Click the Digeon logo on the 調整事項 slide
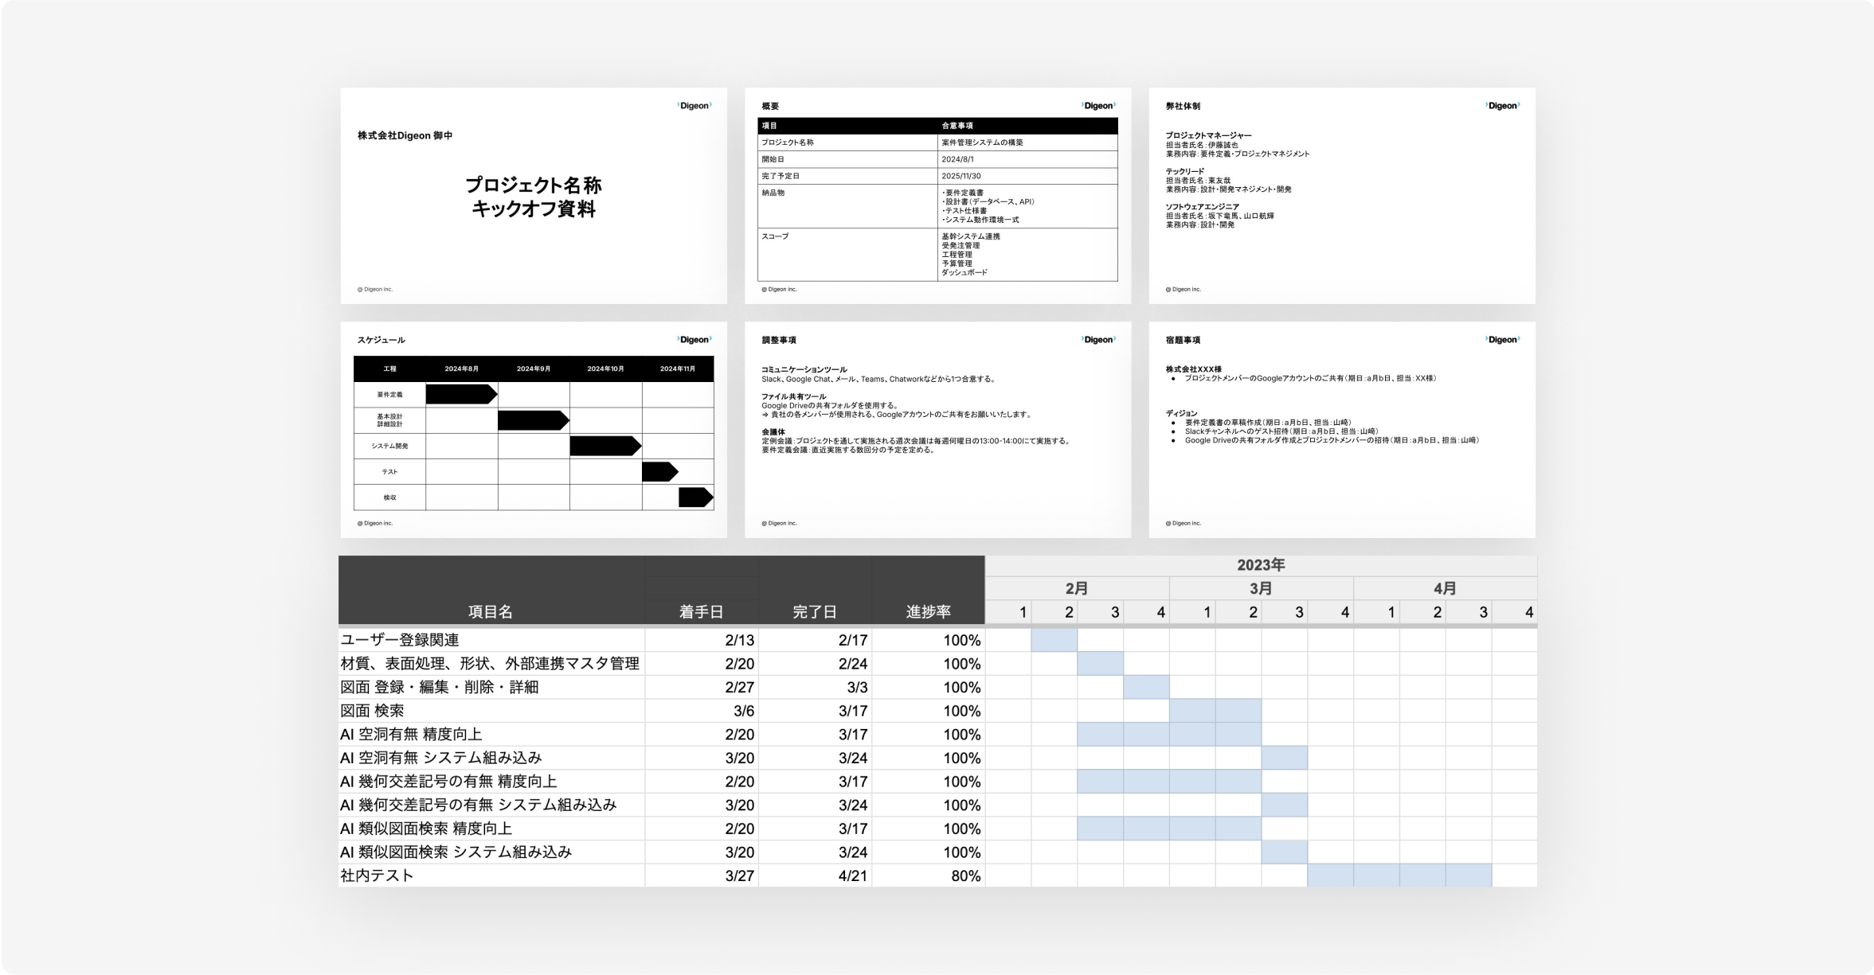The height and width of the screenshot is (975, 1874). tap(1098, 340)
